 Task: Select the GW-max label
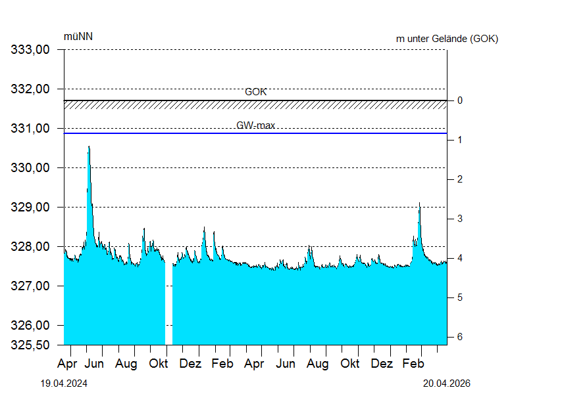(x=255, y=125)
